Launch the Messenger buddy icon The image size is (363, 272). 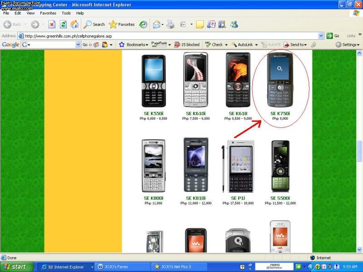pyautogui.click(x=234, y=24)
